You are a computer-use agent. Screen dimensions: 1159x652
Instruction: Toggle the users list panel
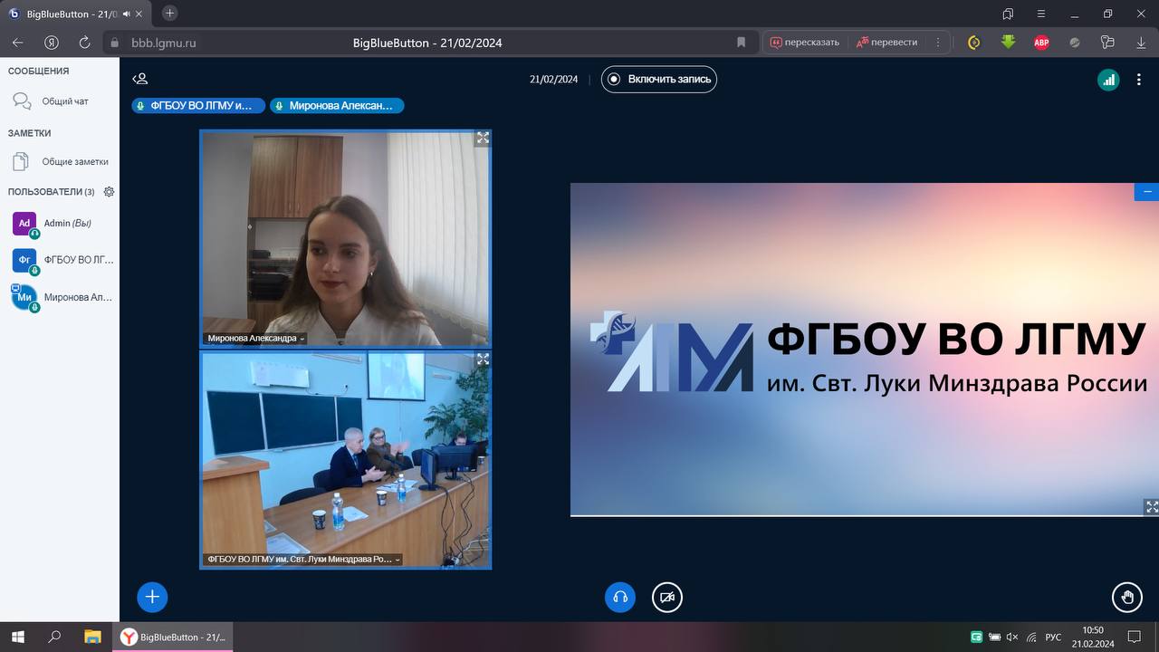(x=139, y=79)
